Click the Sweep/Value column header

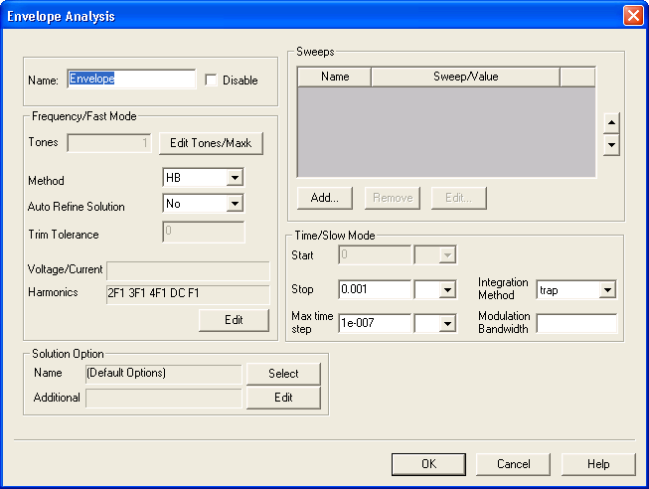pyautogui.click(x=466, y=77)
